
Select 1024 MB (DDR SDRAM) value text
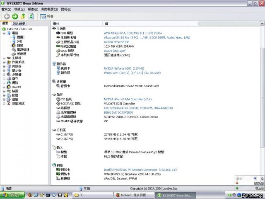(119, 46)
